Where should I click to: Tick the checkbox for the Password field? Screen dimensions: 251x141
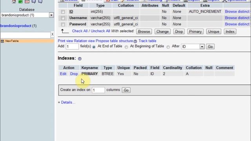[x=63, y=24]
